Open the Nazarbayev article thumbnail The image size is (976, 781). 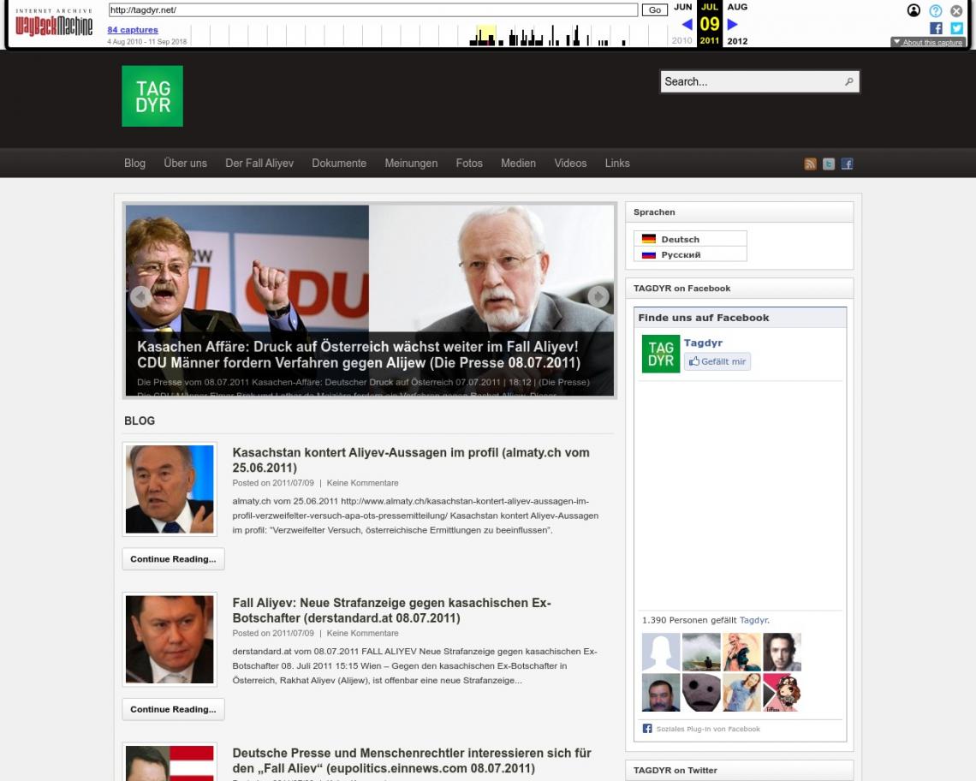170,489
